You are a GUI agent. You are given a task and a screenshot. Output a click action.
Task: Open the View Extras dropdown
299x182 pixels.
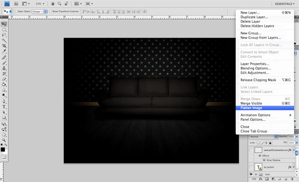coord(26,3)
